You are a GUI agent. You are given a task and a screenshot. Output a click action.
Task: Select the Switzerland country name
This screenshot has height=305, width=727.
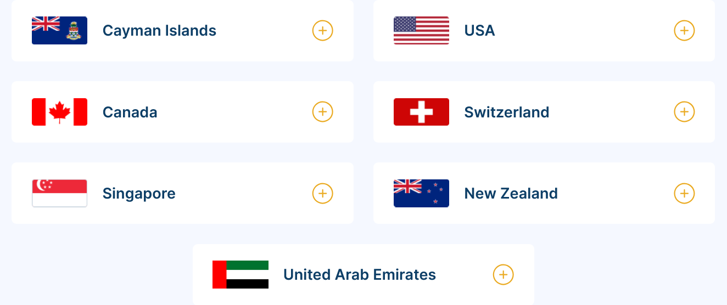pos(506,112)
